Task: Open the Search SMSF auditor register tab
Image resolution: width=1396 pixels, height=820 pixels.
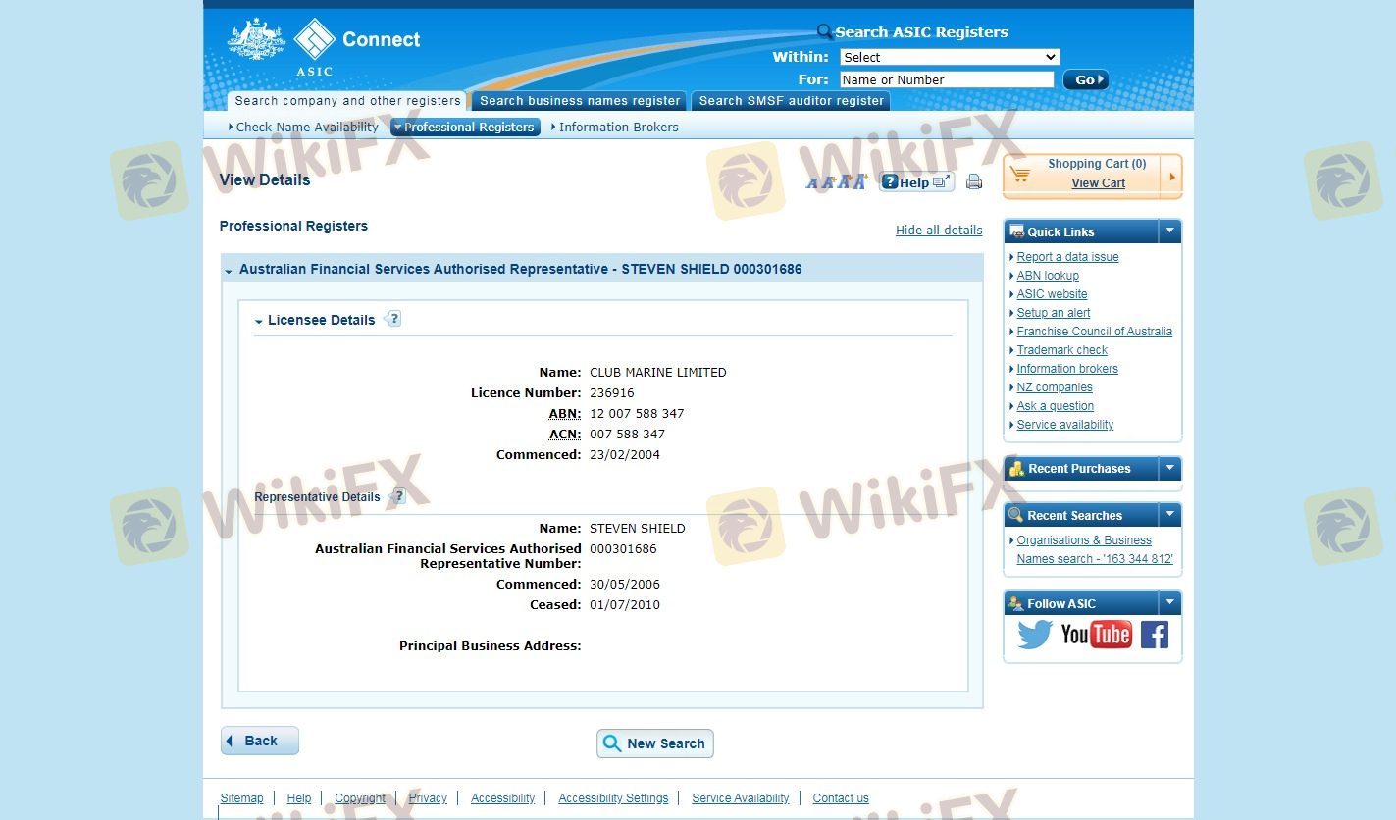Action: (791, 101)
